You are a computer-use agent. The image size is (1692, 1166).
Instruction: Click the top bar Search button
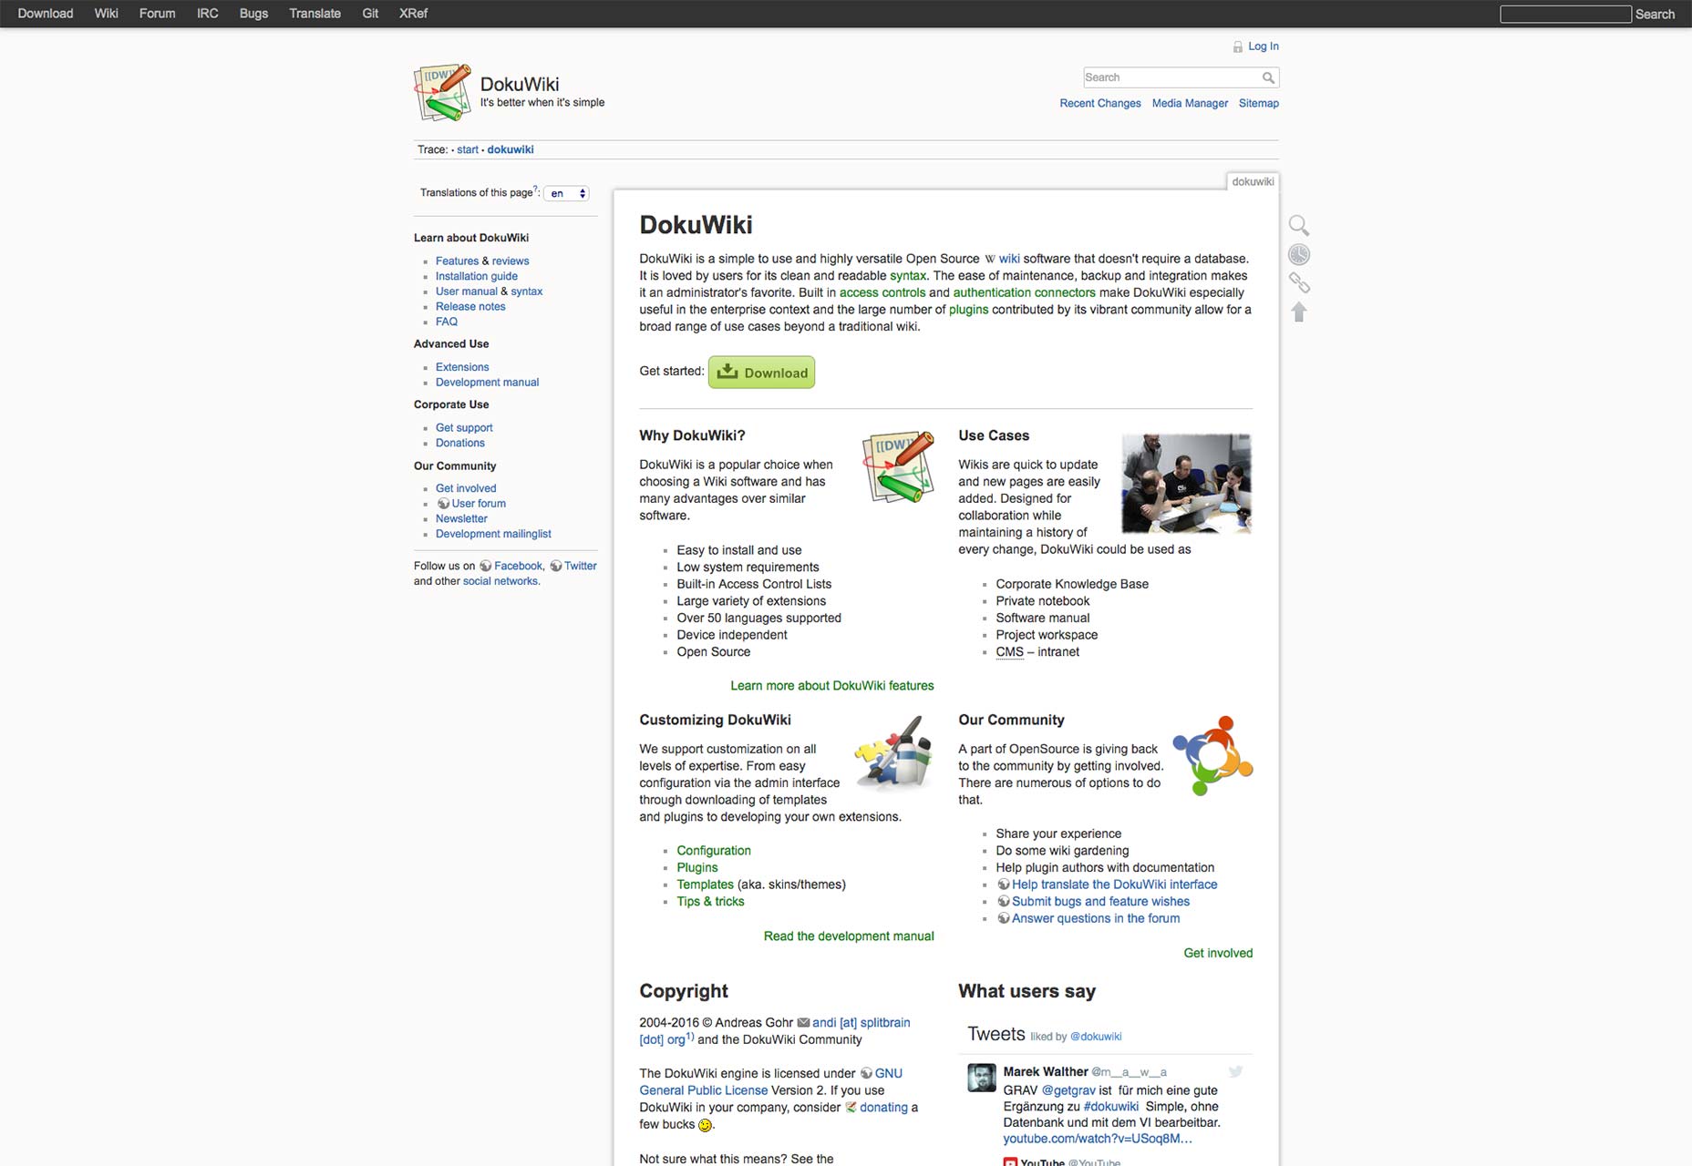pos(1655,14)
